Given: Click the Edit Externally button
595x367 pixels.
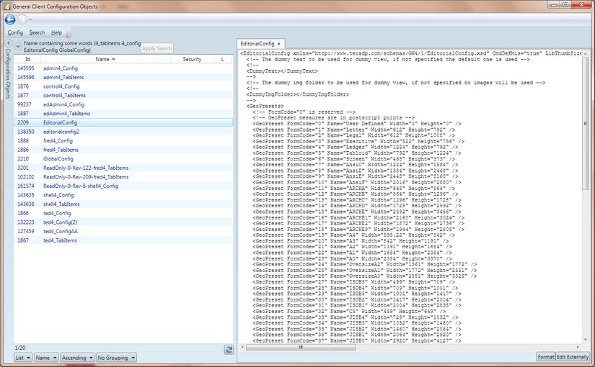Looking at the screenshot, I should click(572, 357).
